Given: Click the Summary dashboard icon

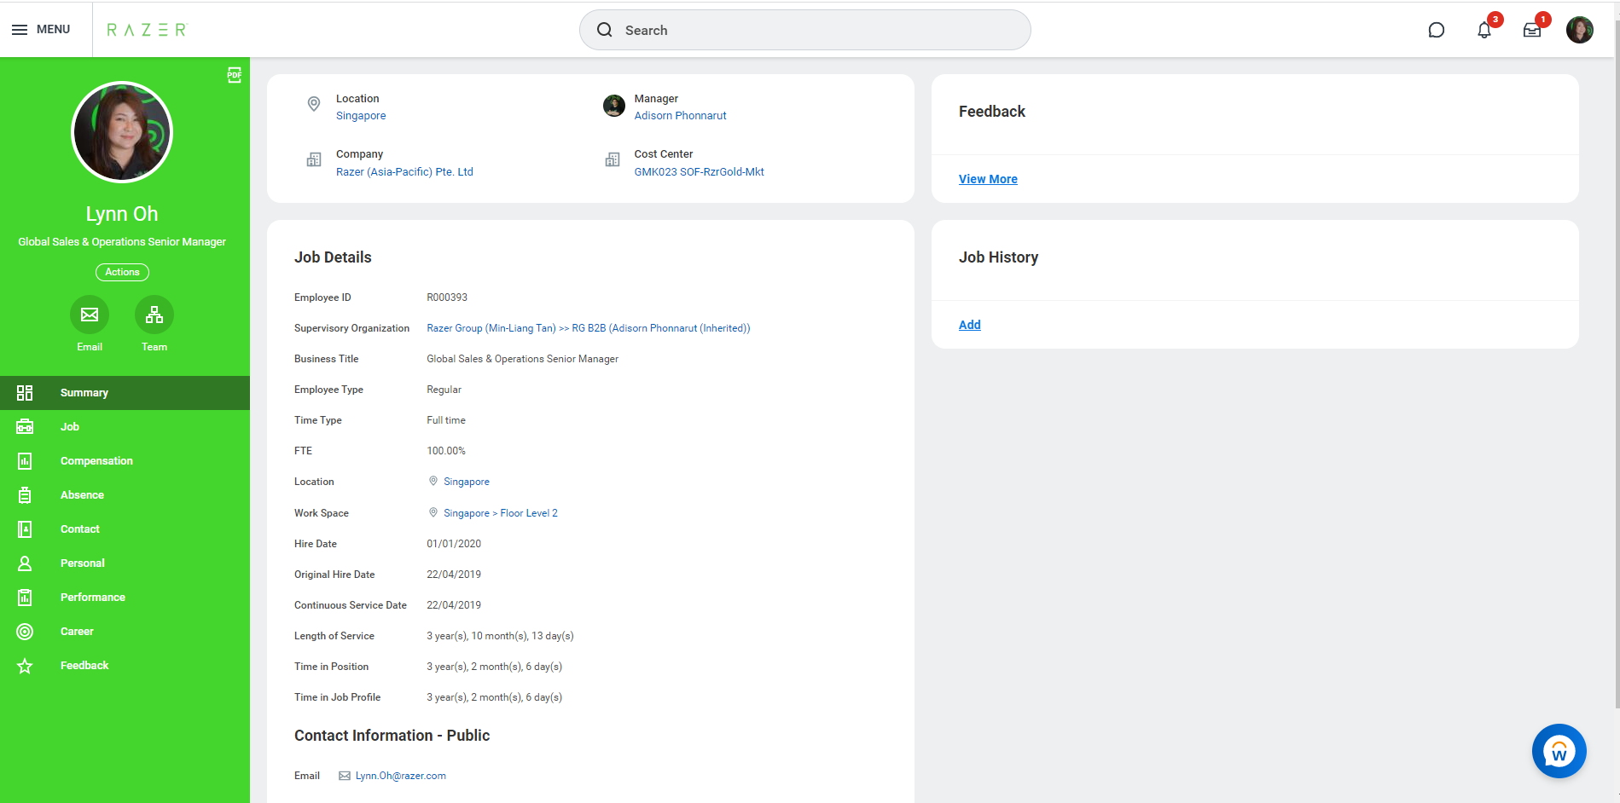Looking at the screenshot, I should point(25,393).
